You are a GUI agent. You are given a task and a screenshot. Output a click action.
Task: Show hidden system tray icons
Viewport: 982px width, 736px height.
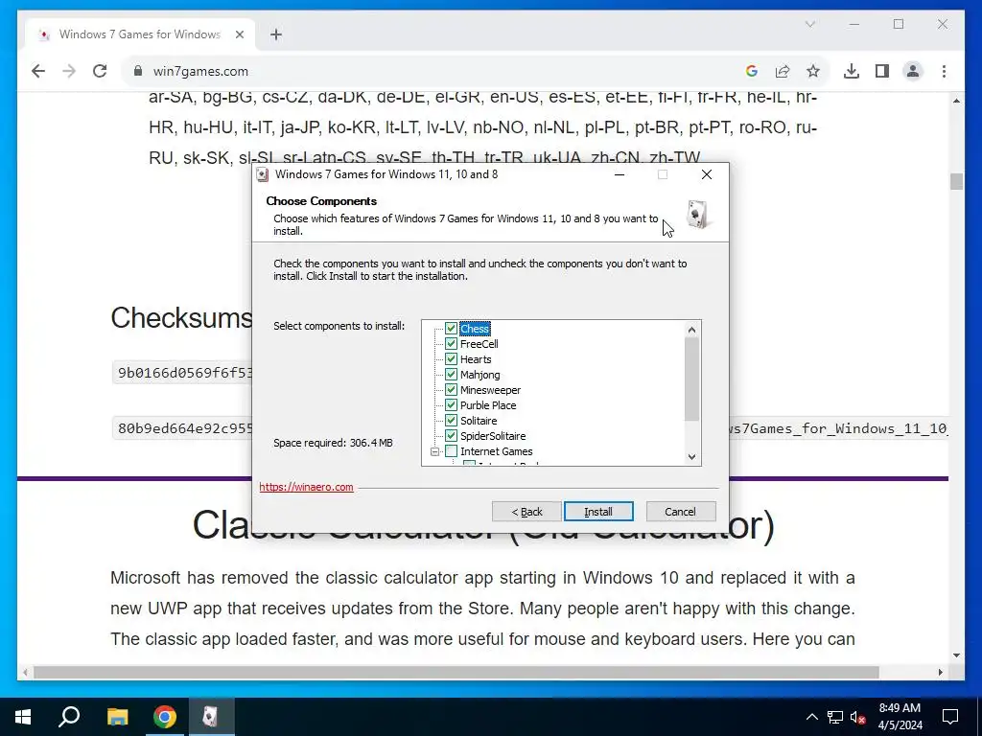click(811, 717)
